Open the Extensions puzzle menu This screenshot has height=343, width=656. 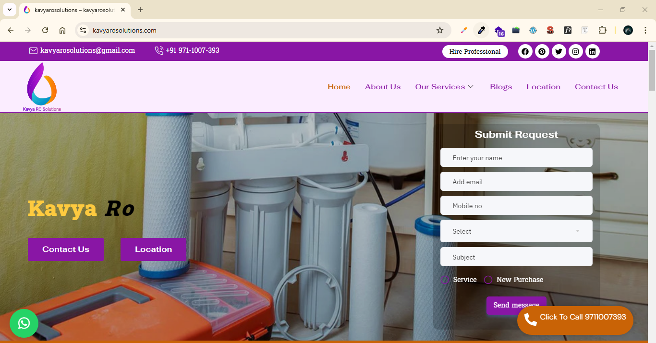602,30
